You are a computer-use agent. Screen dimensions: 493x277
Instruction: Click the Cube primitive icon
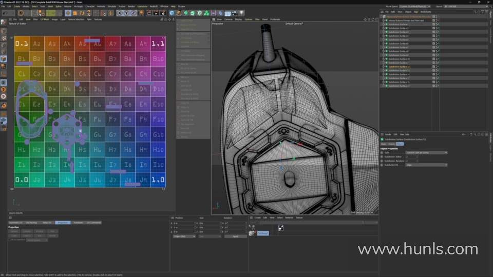pyautogui.click(x=172, y=13)
